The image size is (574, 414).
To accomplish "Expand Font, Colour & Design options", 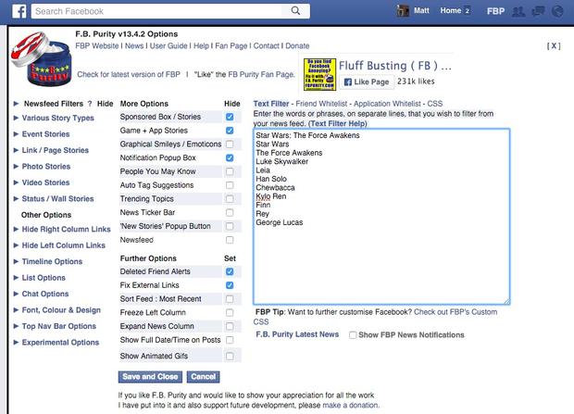I will click(x=61, y=310).
